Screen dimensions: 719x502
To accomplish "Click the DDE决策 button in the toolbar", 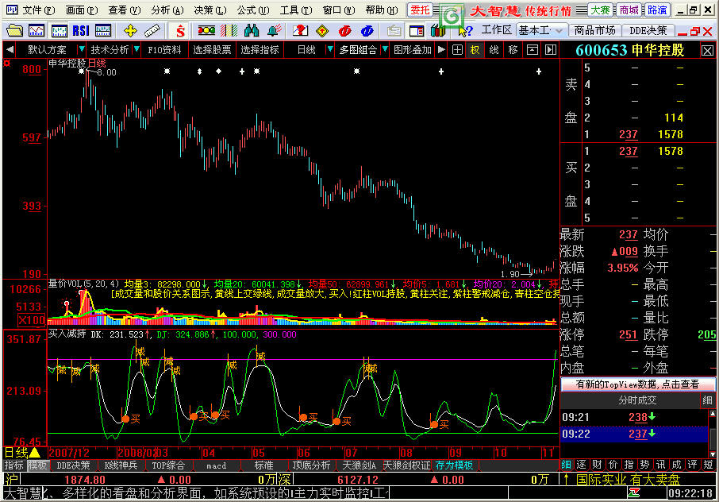I will pos(648,31).
